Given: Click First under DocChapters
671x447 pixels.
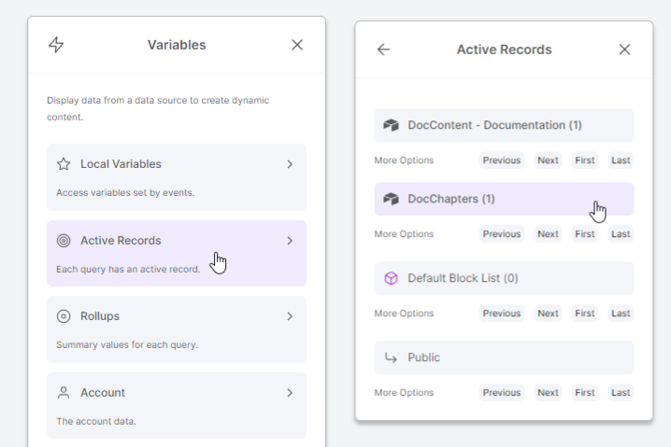Looking at the screenshot, I should tap(585, 234).
